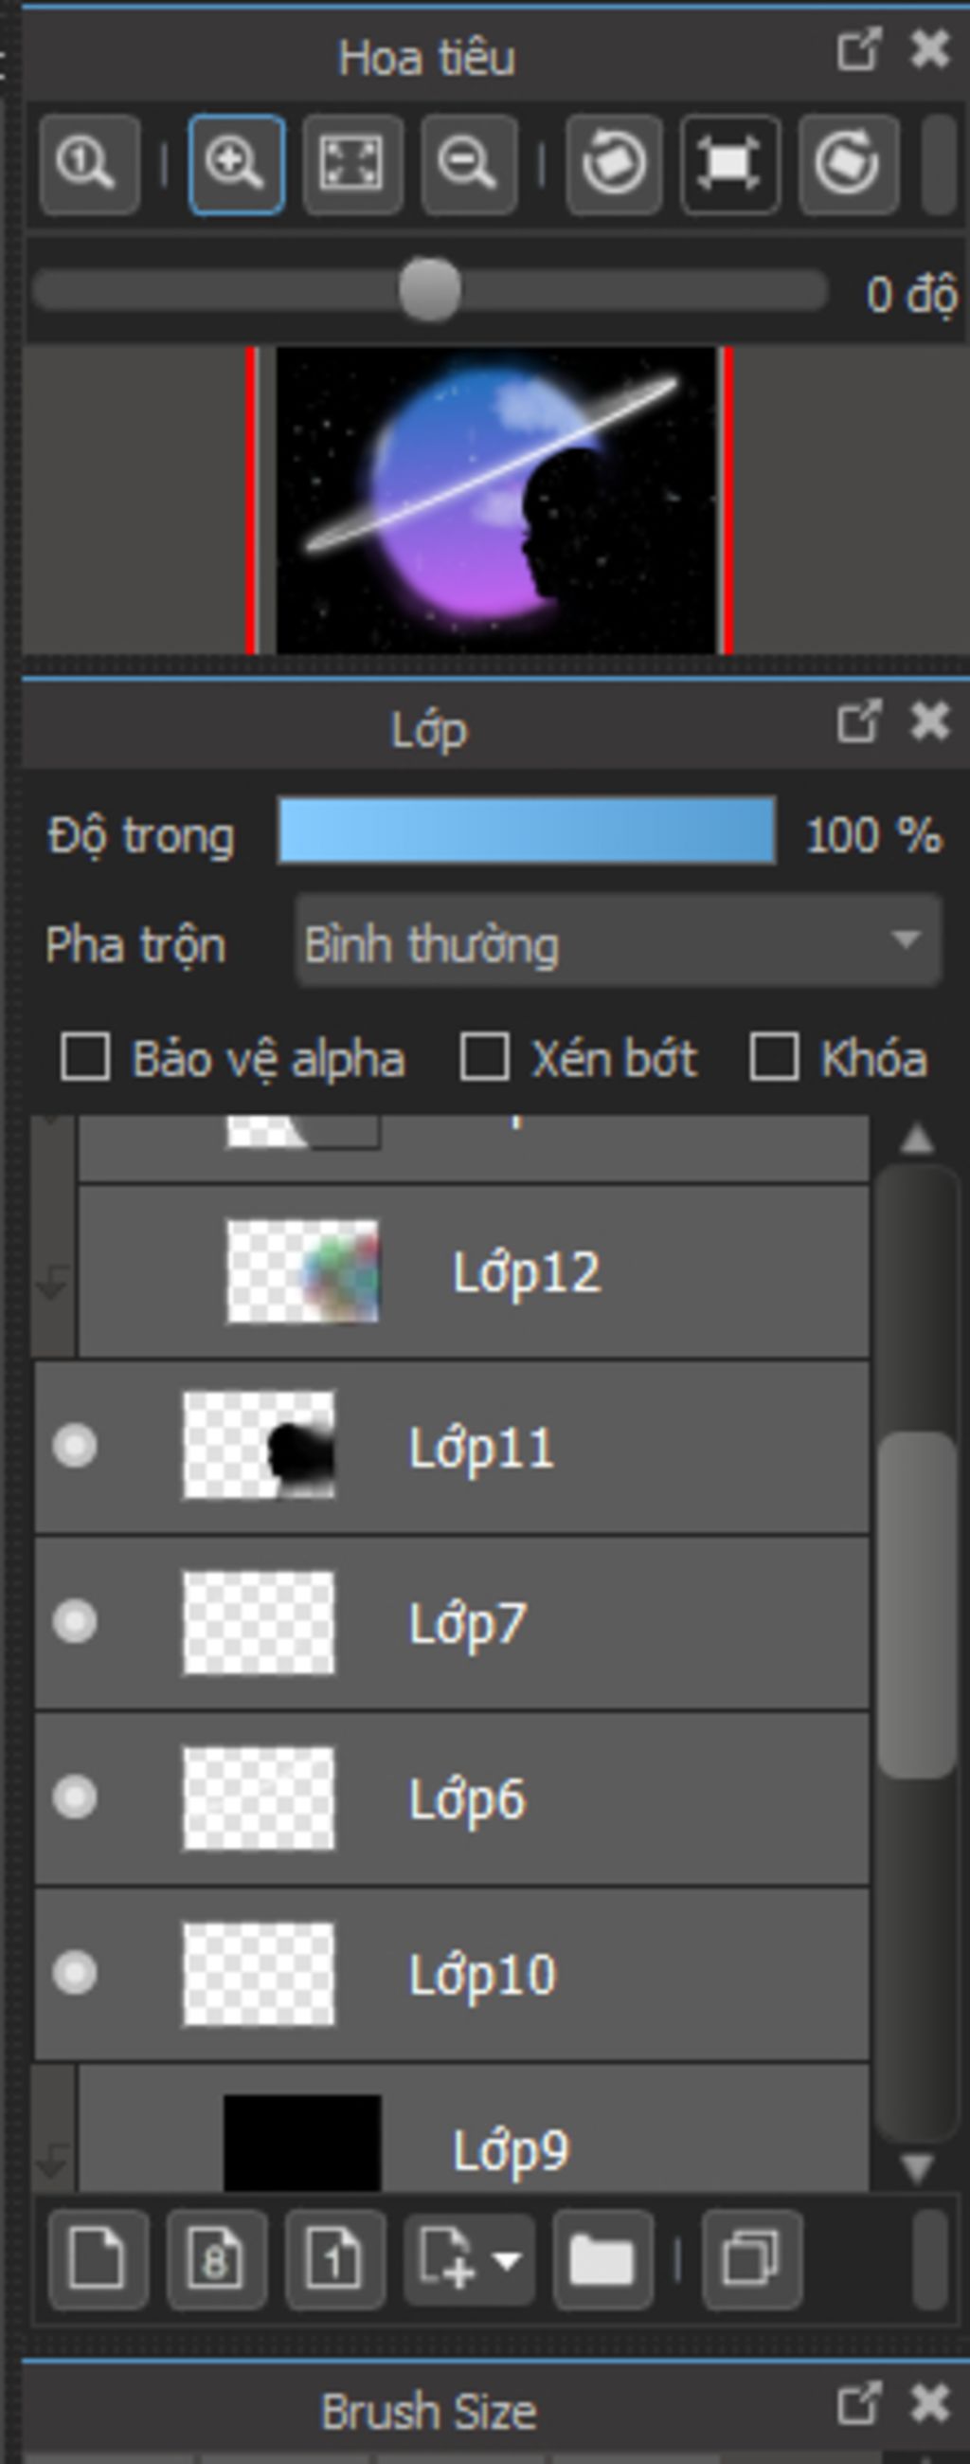970x2464 pixels.
Task: Open the Pha trộn blend mode dropdown
Action: coord(619,941)
